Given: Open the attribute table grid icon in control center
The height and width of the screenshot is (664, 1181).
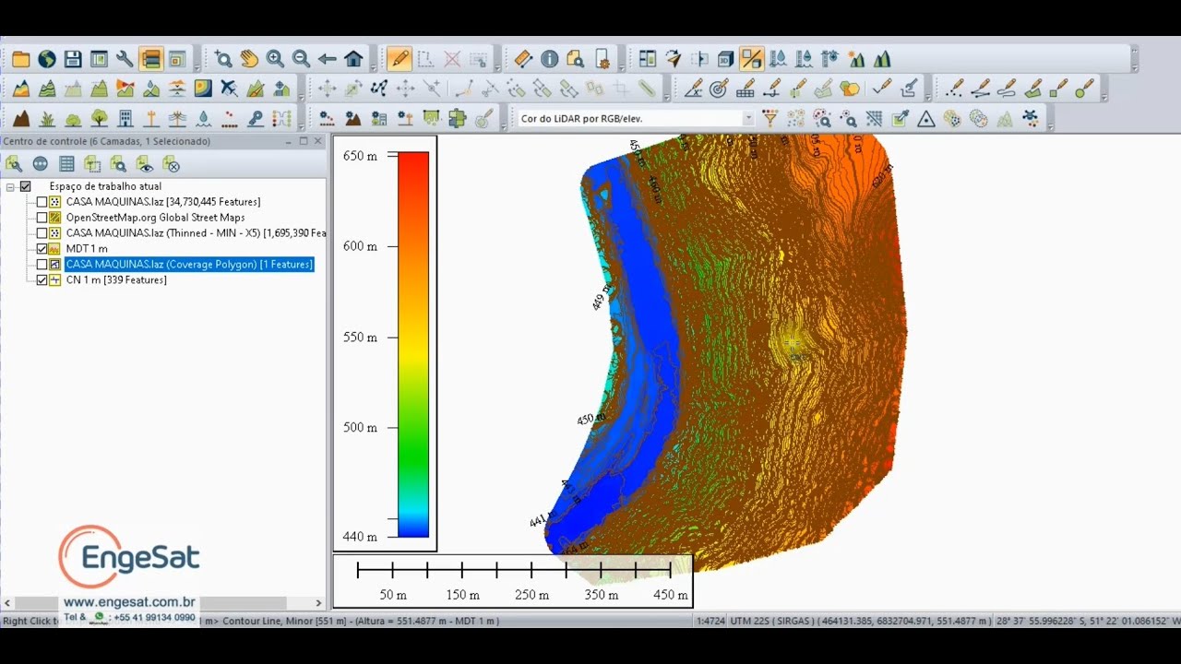Looking at the screenshot, I should coord(66,164).
